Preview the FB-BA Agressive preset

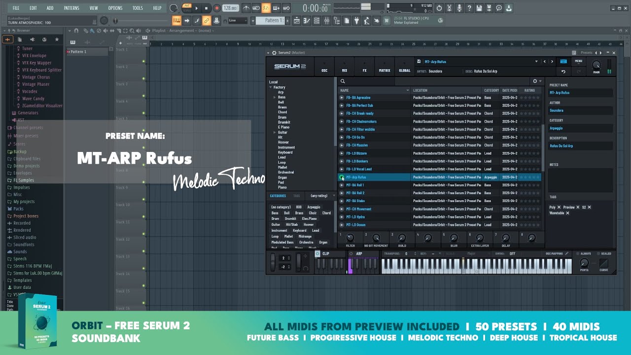(342, 98)
